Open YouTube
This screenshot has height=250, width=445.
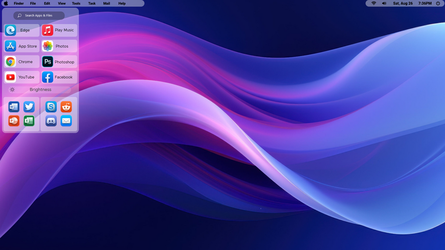click(21, 77)
